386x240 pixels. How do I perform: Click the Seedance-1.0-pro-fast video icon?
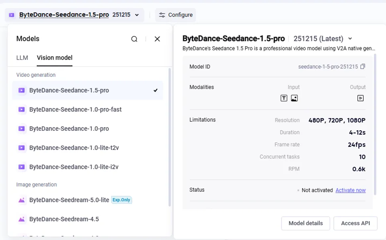(21, 109)
